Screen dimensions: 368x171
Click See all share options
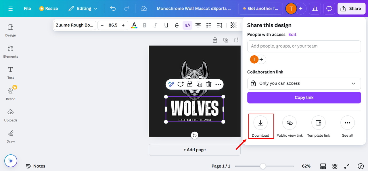pos(348,127)
